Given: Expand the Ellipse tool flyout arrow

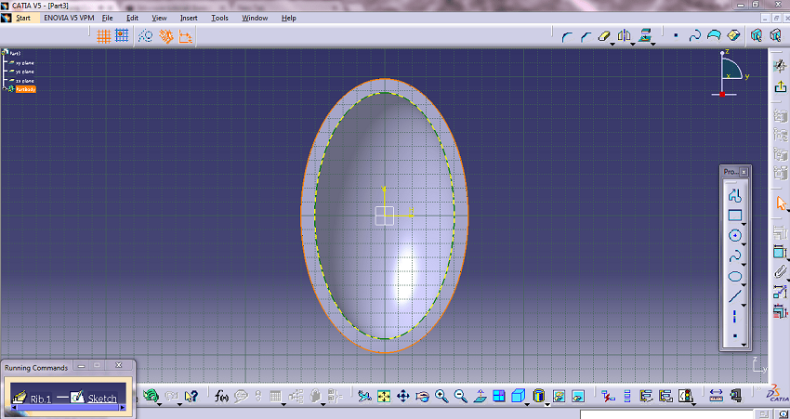Looking at the screenshot, I should (x=744, y=285).
